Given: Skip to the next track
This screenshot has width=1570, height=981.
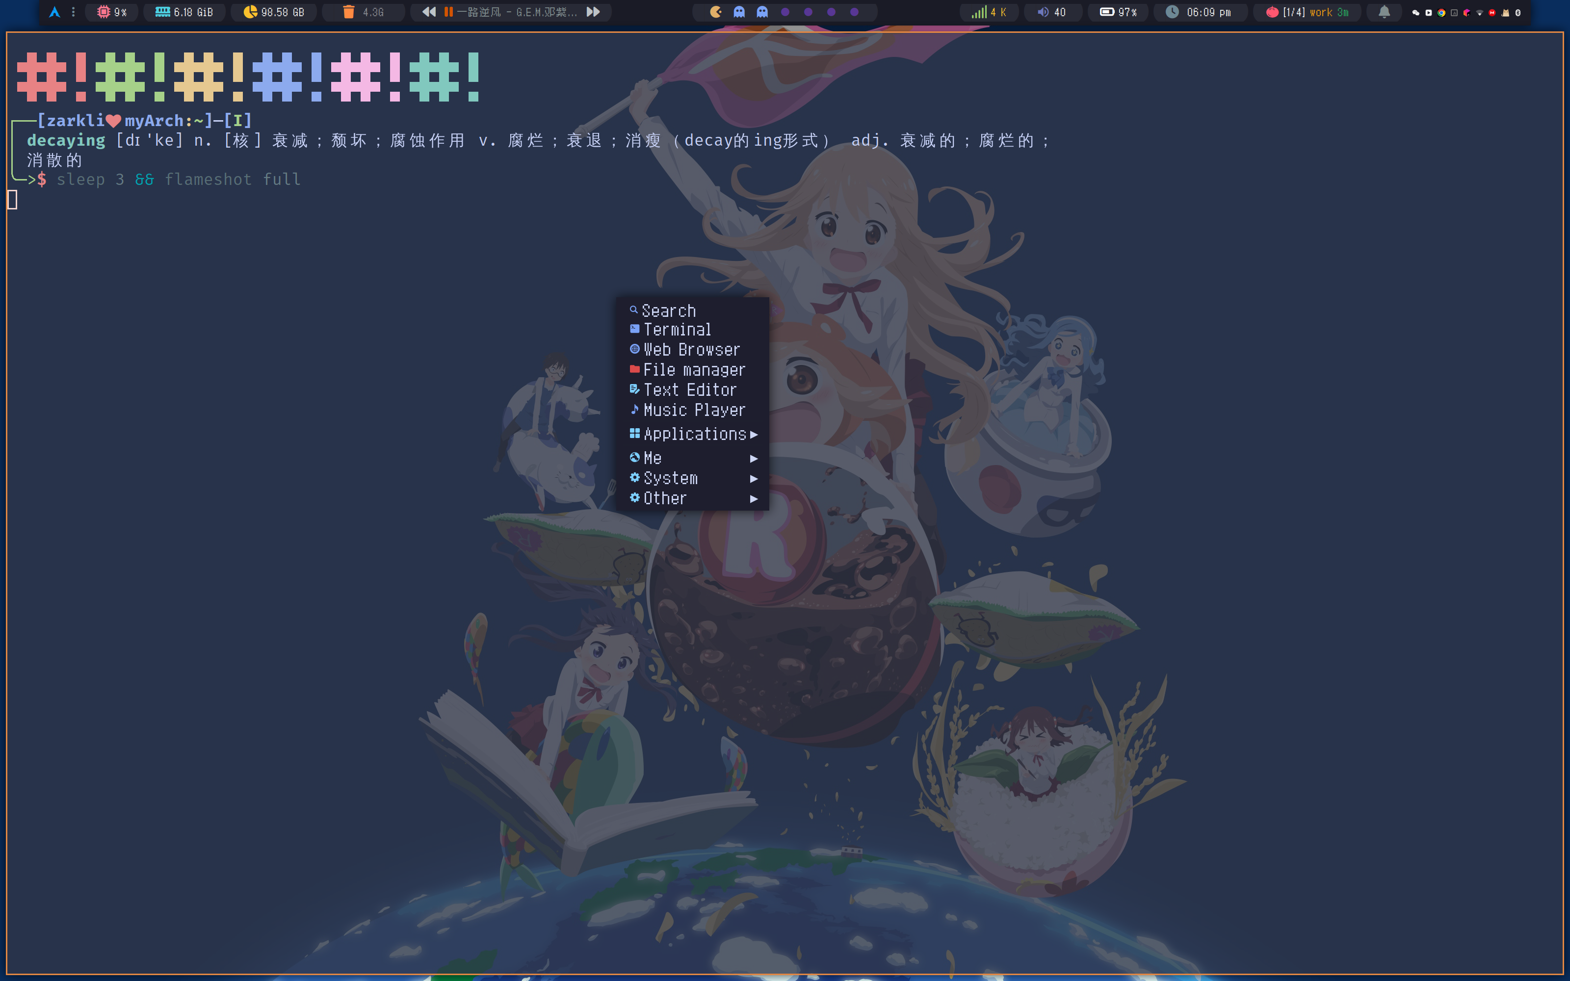Looking at the screenshot, I should coord(593,12).
